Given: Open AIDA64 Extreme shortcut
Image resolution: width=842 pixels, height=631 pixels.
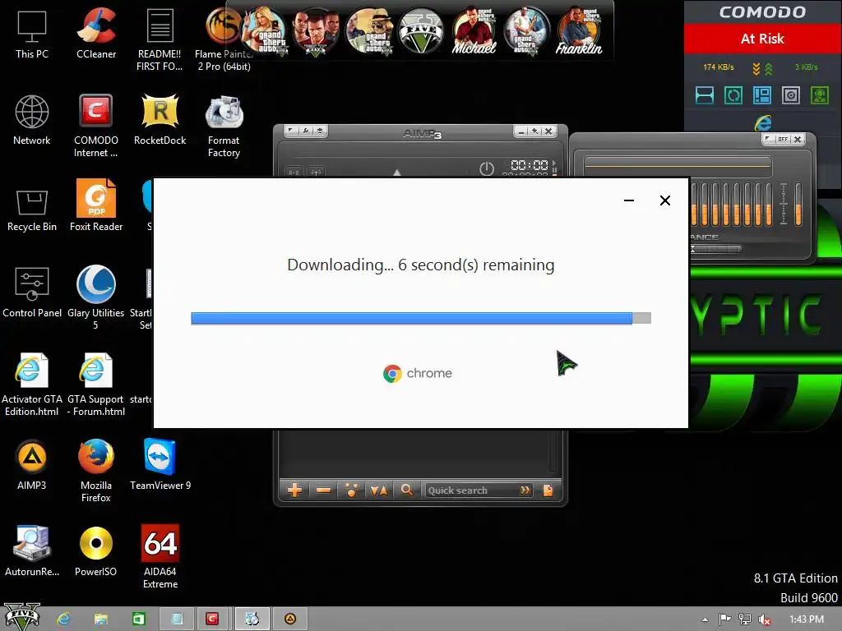Looking at the screenshot, I should [160, 558].
